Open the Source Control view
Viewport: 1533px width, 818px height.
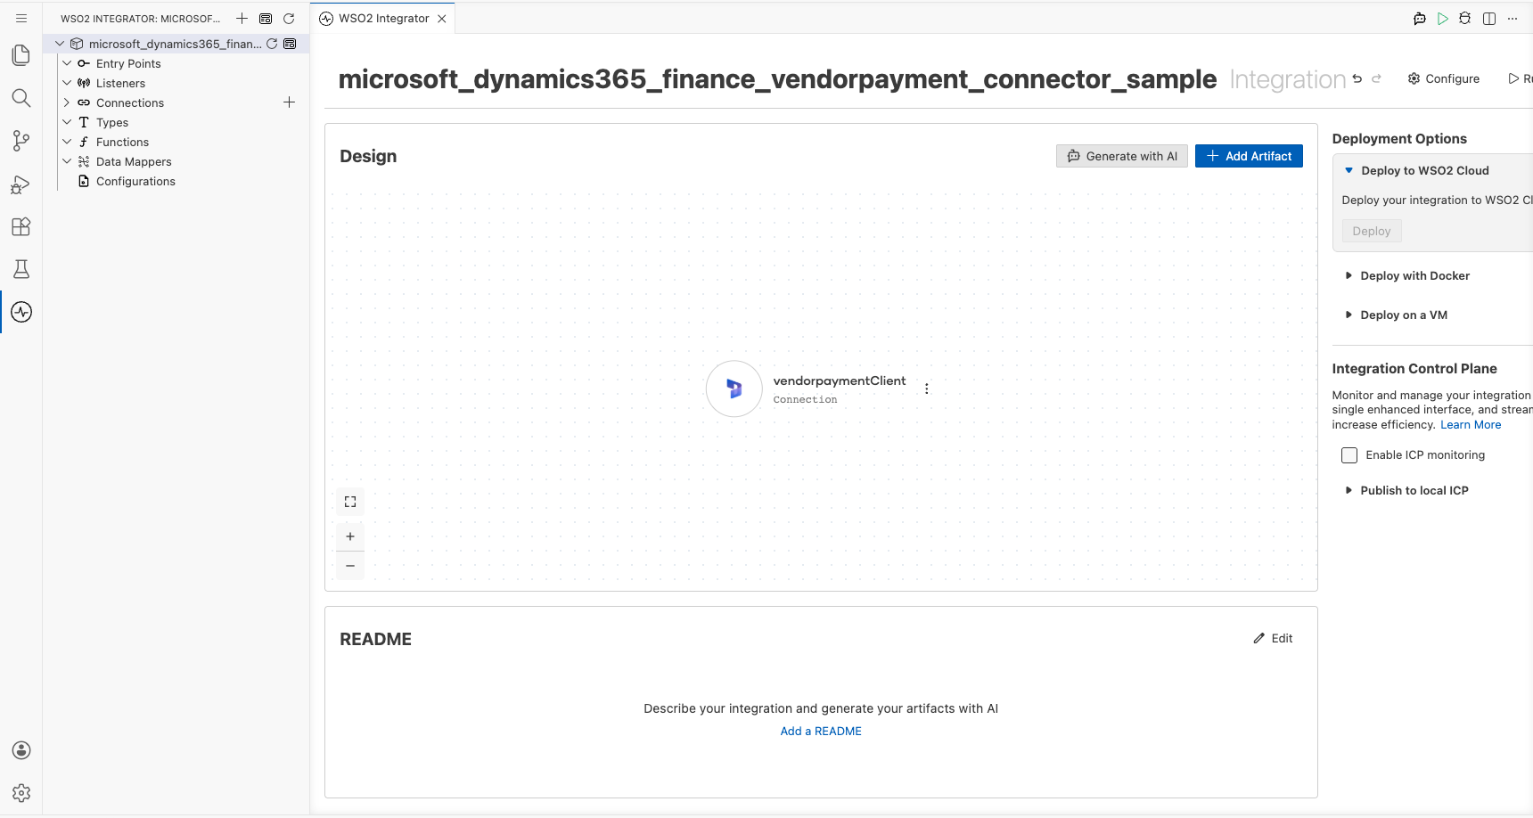coord(21,141)
